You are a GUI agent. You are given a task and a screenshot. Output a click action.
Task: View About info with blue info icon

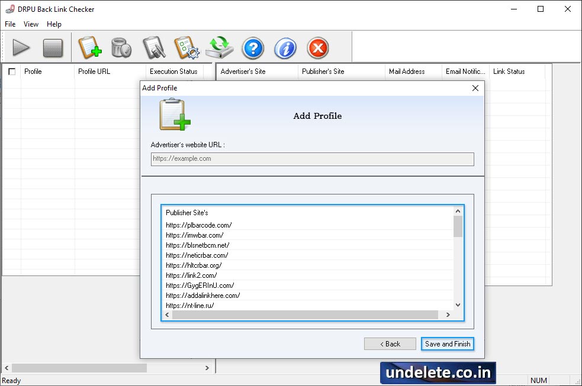(285, 48)
